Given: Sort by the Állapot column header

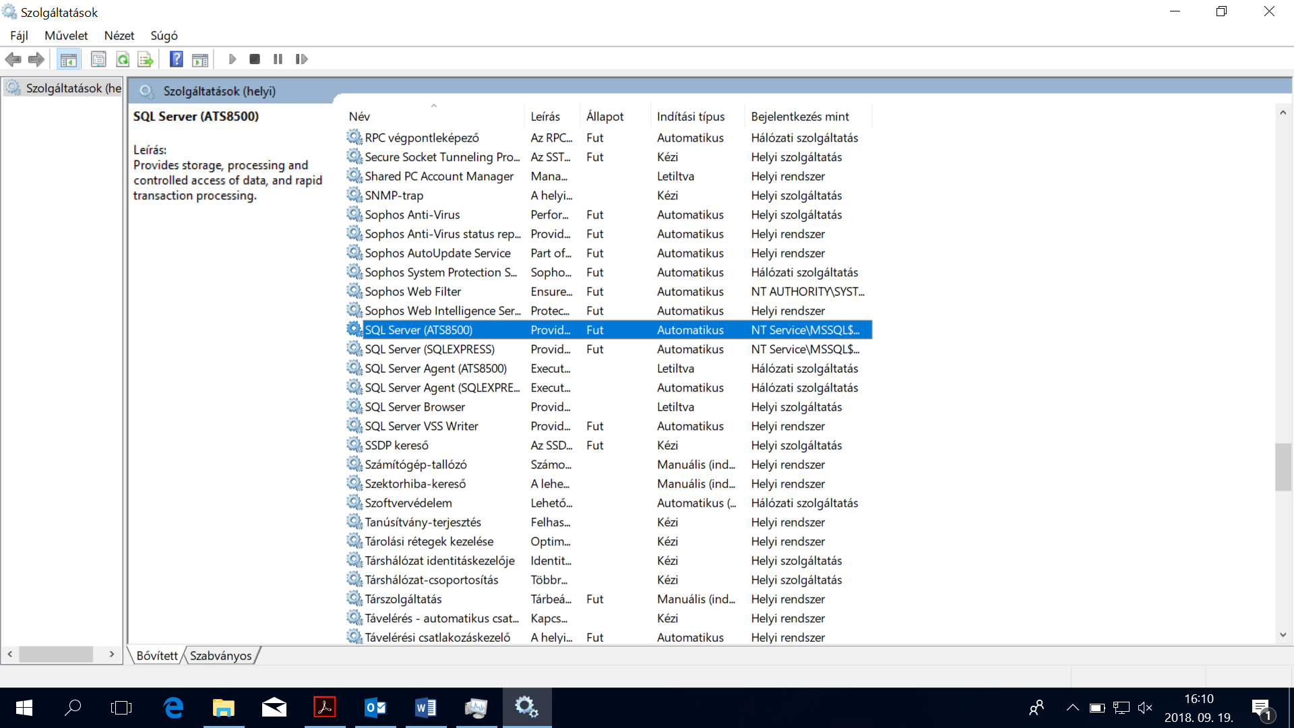Looking at the screenshot, I should pyautogui.click(x=615, y=117).
